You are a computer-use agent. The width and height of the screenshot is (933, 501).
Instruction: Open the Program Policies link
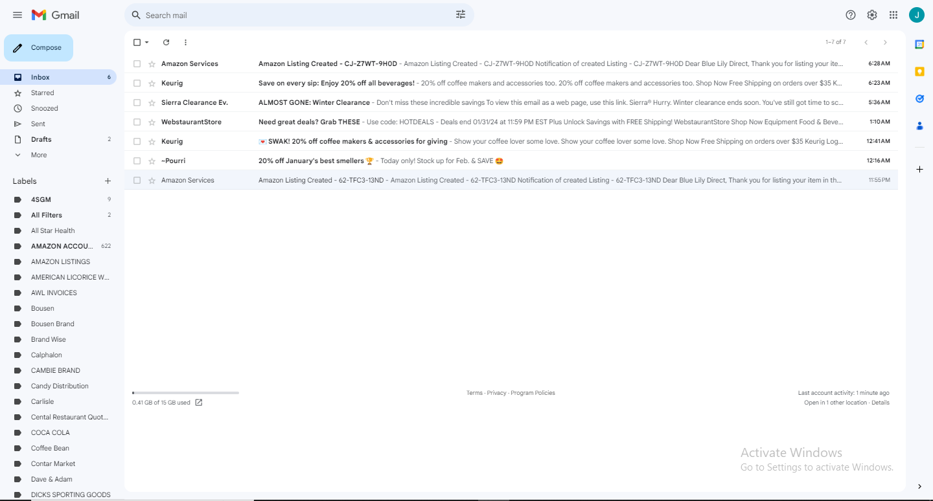(x=533, y=393)
